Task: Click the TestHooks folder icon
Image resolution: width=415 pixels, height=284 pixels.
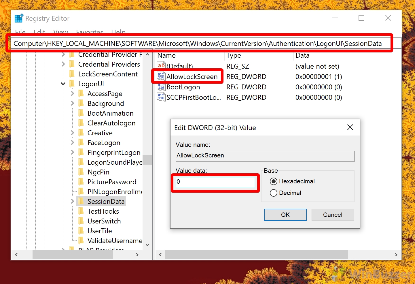Action: (82, 211)
